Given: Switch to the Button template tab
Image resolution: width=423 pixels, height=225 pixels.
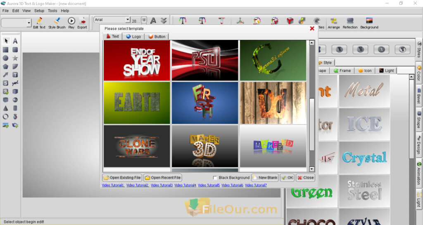Looking at the screenshot, I should tap(157, 37).
